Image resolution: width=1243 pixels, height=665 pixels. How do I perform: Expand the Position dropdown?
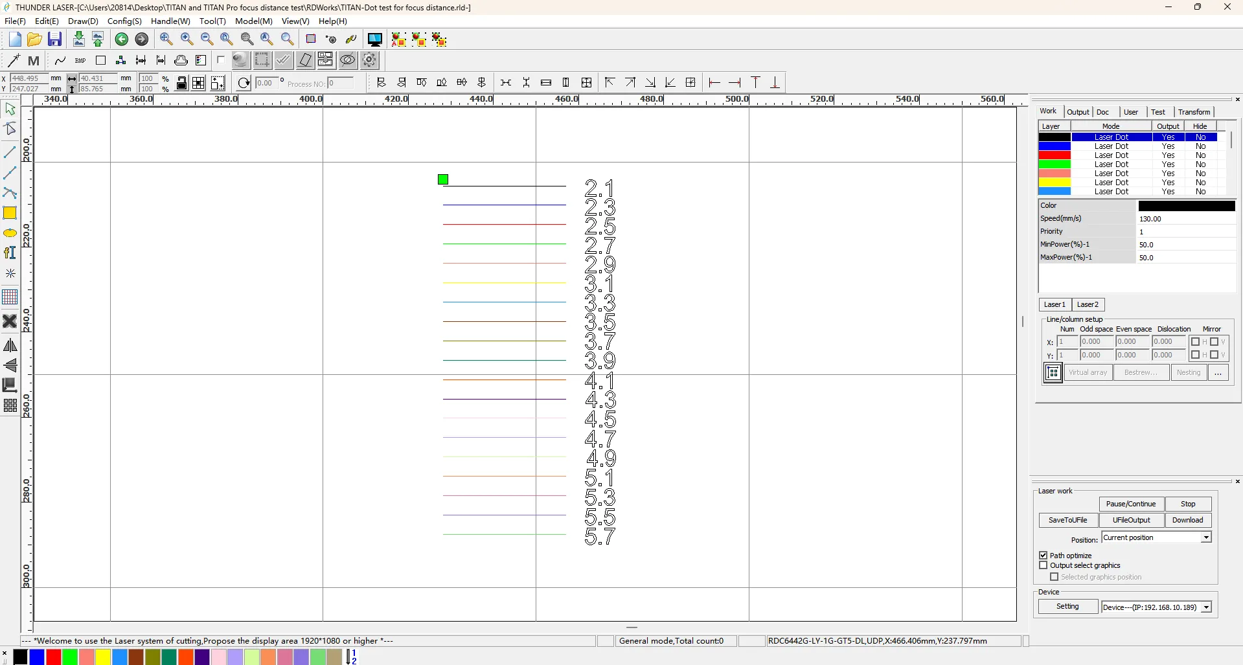[x=1206, y=537]
